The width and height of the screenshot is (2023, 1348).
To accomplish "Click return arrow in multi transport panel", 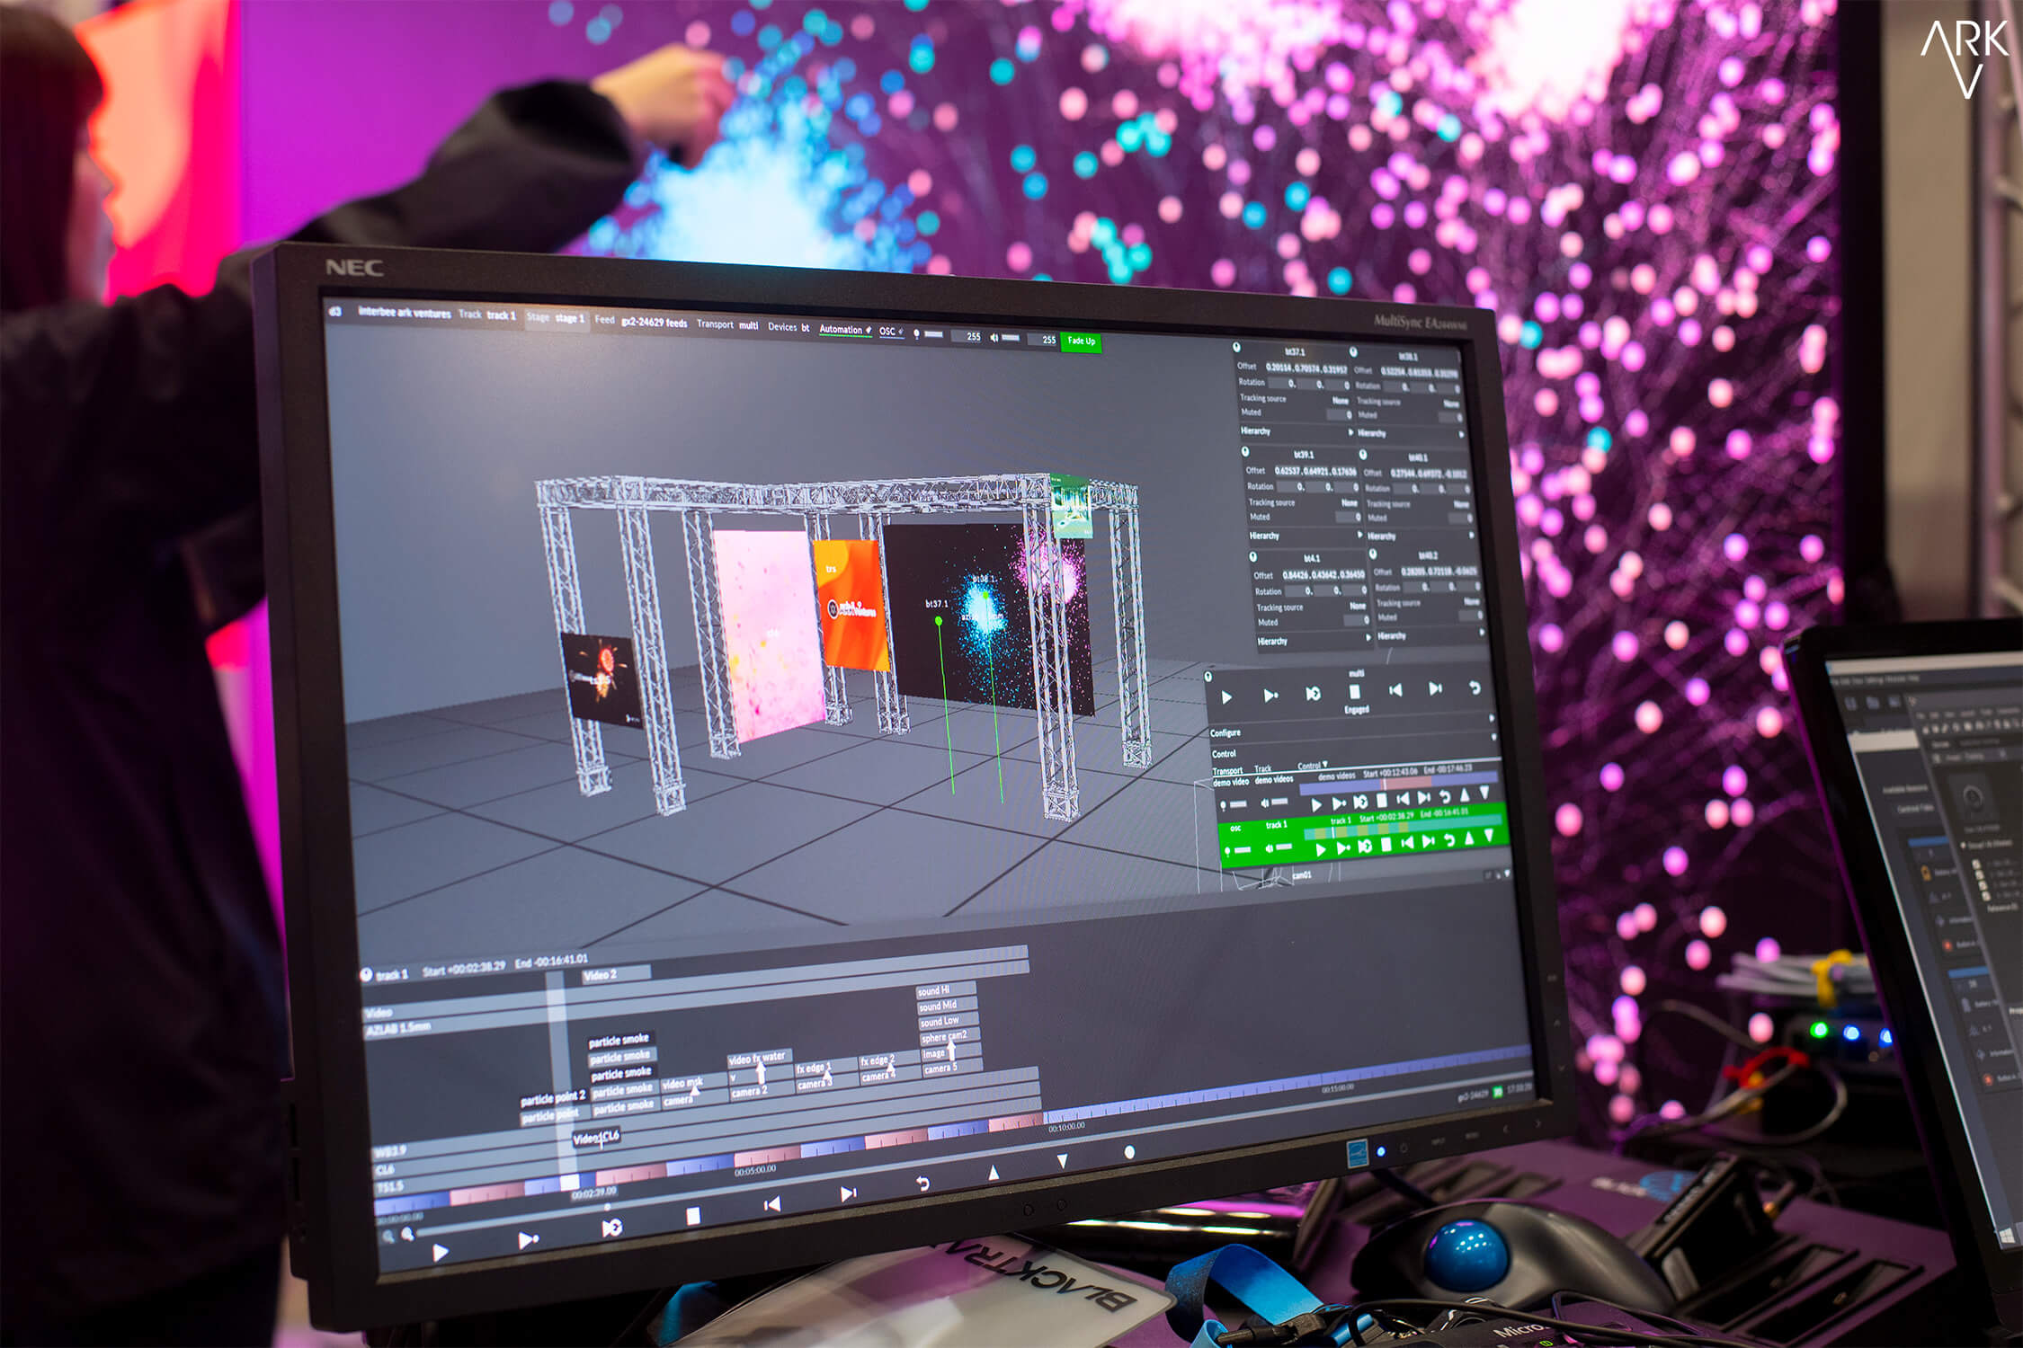I will 1475,687.
